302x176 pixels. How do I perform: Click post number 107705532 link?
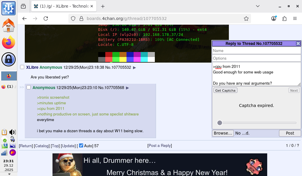coord(121,67)
